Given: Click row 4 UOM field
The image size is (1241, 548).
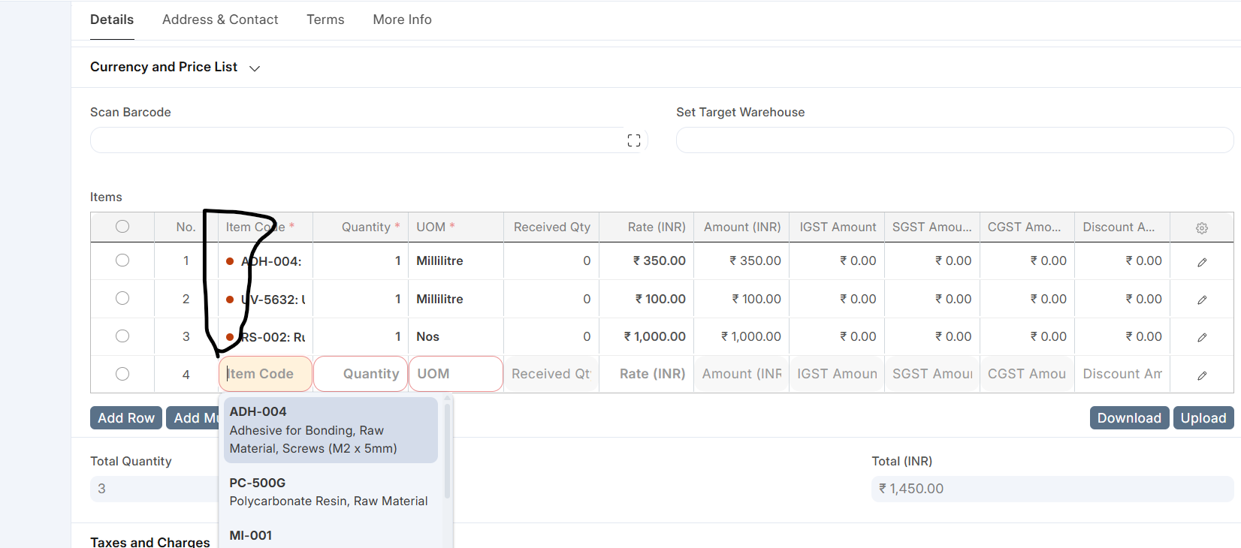Looking at the screenshot, I should (456, 374).
